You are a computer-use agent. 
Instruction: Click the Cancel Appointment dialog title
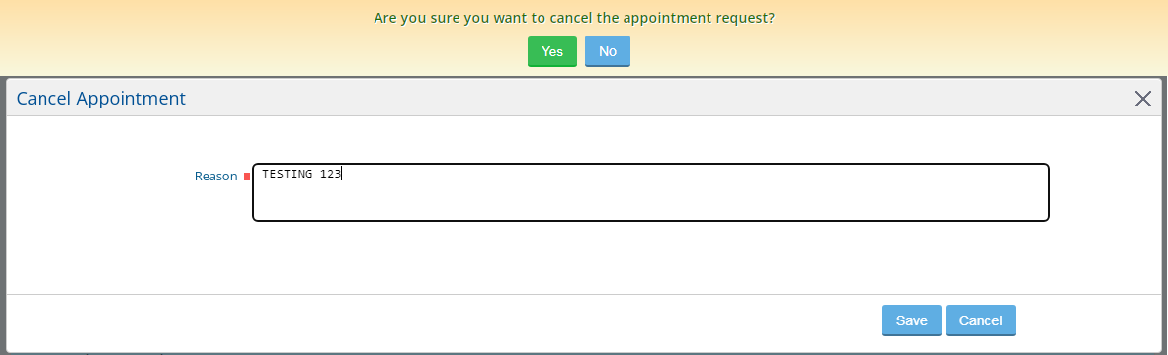tap(102, 98)
